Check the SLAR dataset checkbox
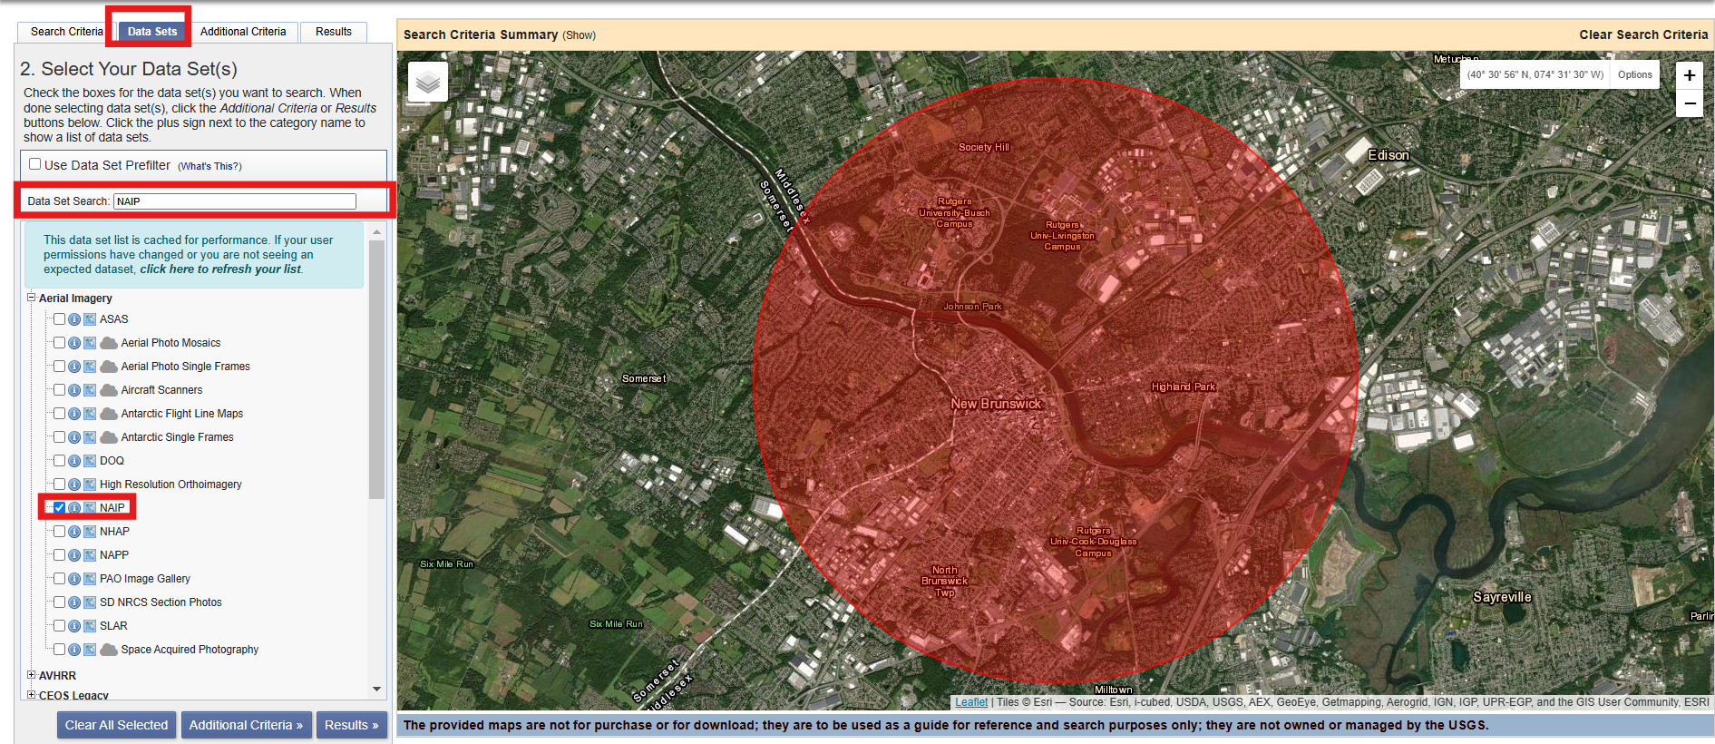1715x744 pixels. pyautogui.click(x=59, y=626)
